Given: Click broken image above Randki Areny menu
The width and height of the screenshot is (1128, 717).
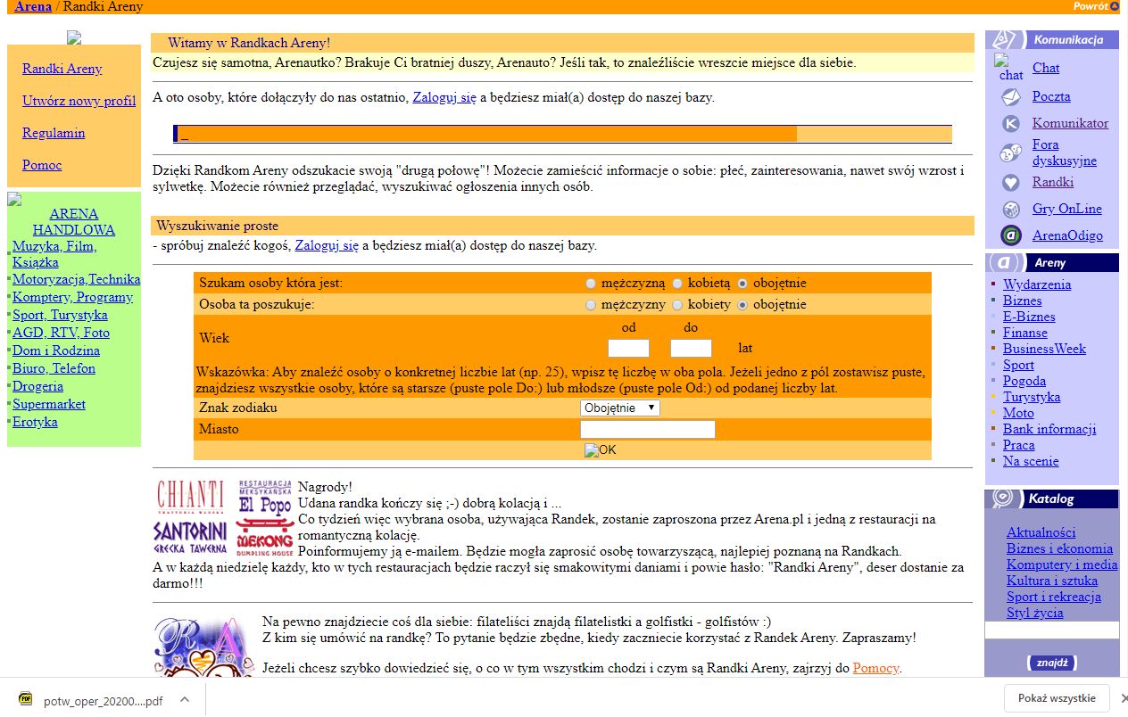Looking at the screenshot, I should pos(74,37).
